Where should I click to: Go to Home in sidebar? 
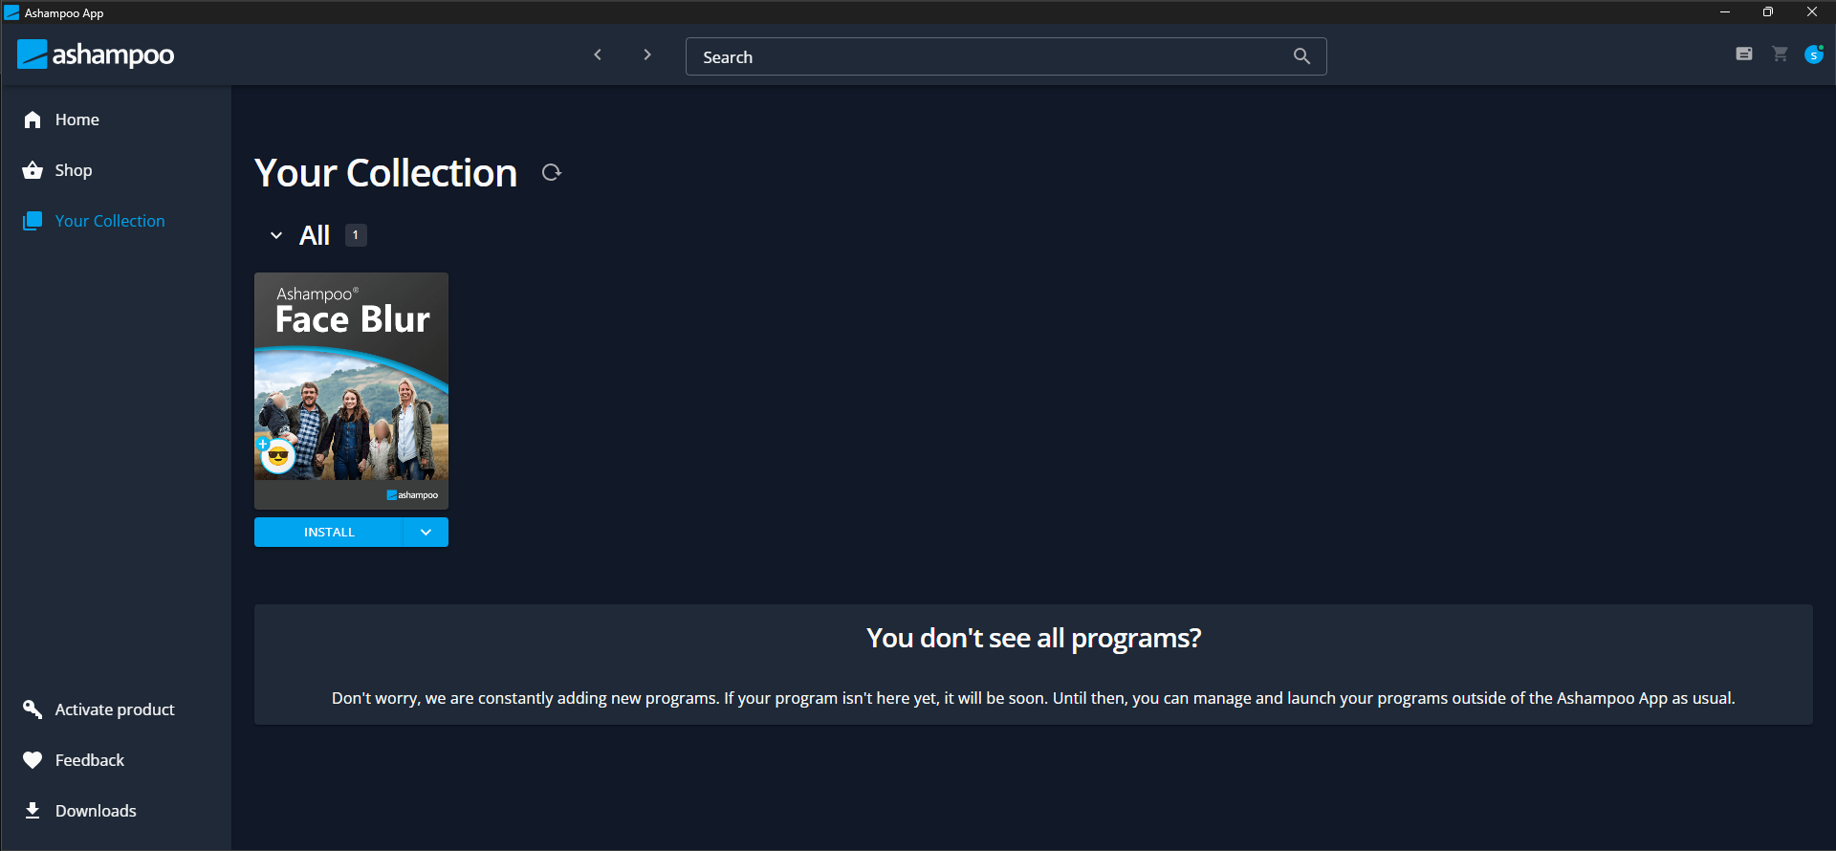[76, 120]
